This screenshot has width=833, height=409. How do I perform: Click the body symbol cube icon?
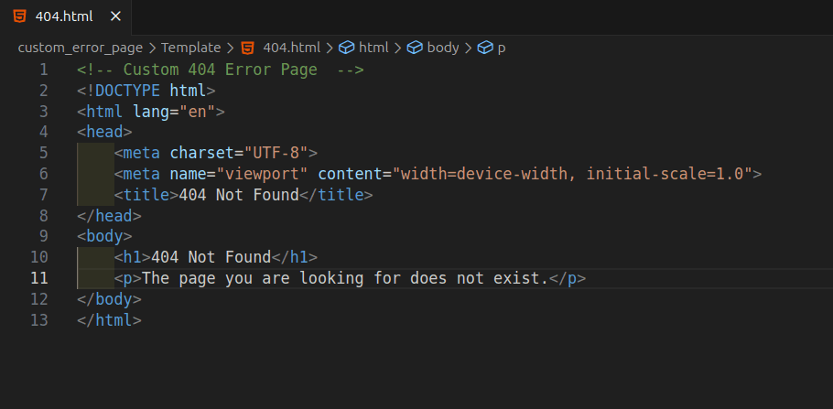coord(415,48)
